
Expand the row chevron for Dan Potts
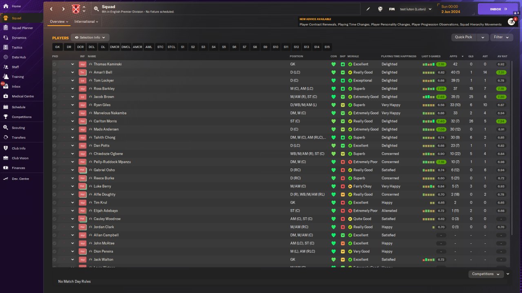(x=73, y=146)
